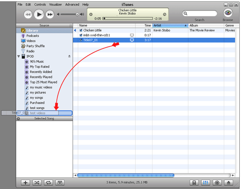The width and height of the screenshot is (241, 189).
Task: Open the test songs playlist
Action: tap(44, 108)
